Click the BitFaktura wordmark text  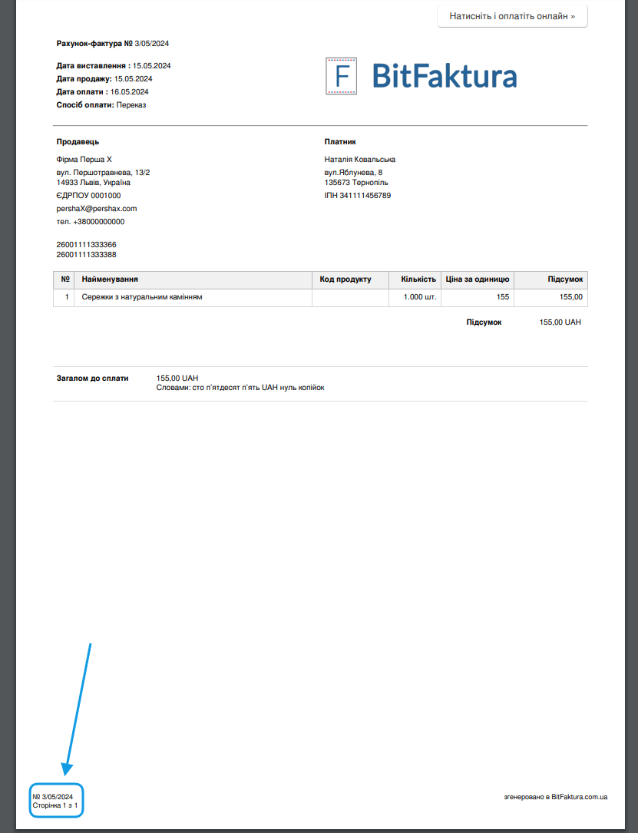tap(444, 76)
